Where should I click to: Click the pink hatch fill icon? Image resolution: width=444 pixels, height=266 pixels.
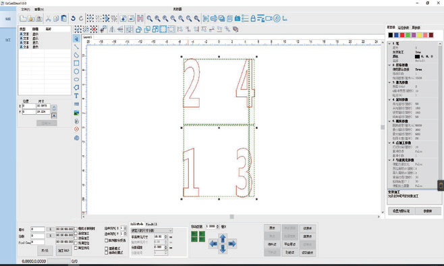click(x=140, y=19)
